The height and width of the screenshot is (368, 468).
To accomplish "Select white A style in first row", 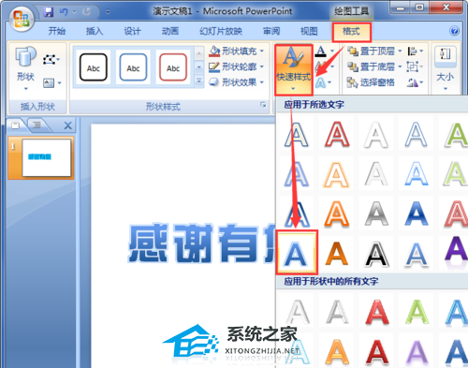I will click(376, 135).
